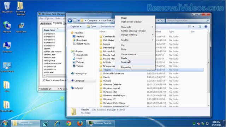Launch Google Chrome from taskbar
This screenshot has width=226, height=127.
pyautogui.click(x=69, y=123)
